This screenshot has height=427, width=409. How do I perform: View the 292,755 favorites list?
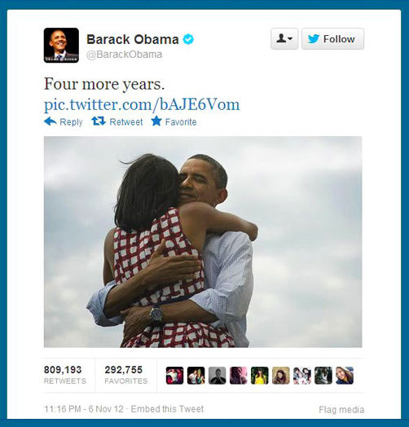(126, 375)
